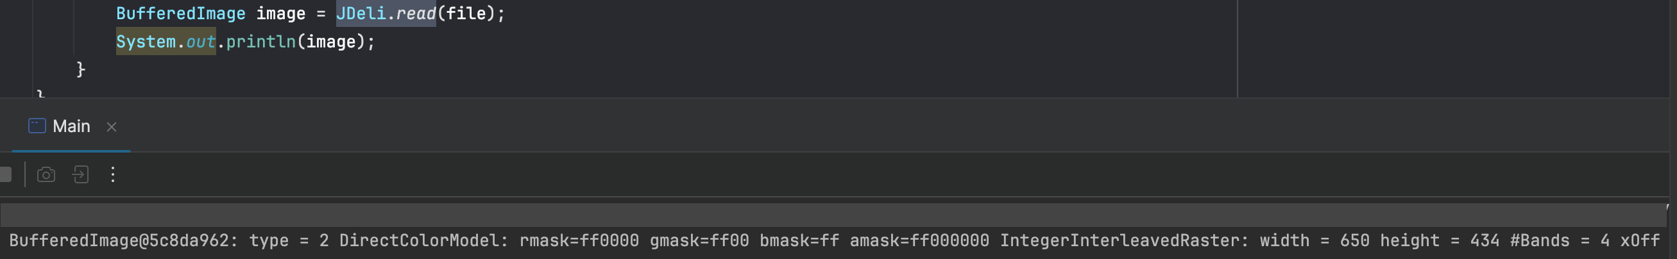Place cursor on BufferedImage type in code

click(180, 13)
